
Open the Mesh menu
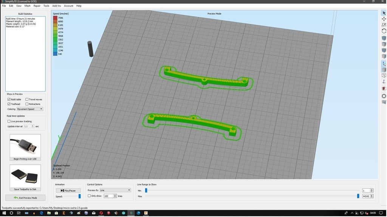[x=27, y=6]
